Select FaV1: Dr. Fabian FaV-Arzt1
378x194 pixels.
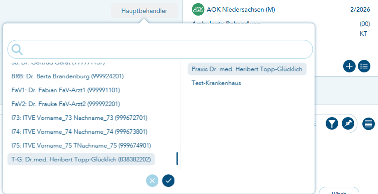[66, 90]
